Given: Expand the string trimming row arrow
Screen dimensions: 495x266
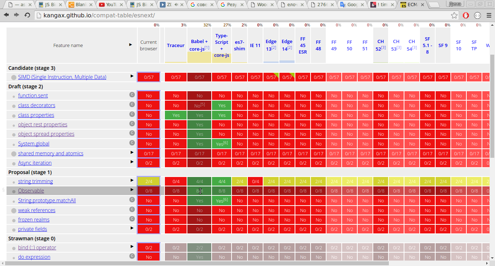Looking at the screenshot, I should click(132, 181).
